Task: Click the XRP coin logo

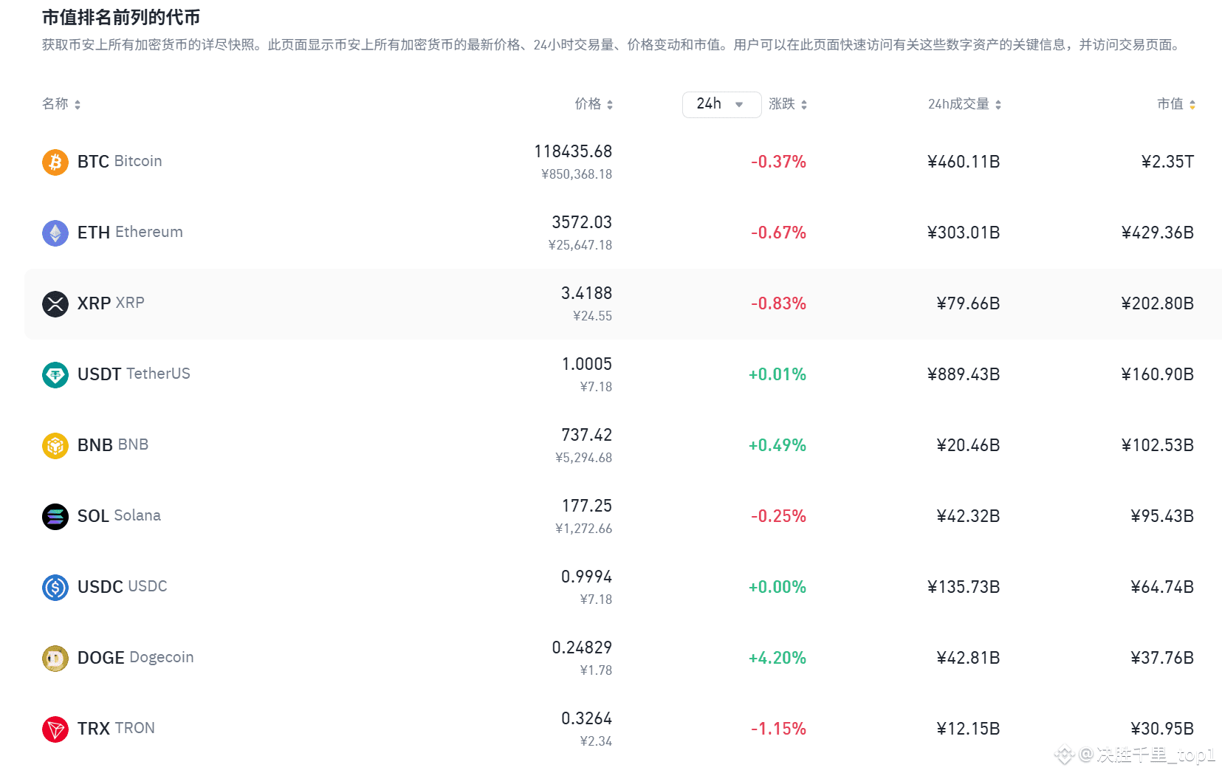Action: 55,303
